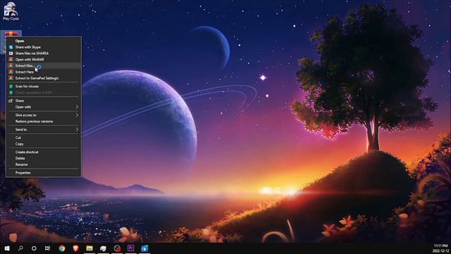The width and height of the screenshot is (451, 254).
Task: Expand the Open with submenu
Action: [44, 107]
